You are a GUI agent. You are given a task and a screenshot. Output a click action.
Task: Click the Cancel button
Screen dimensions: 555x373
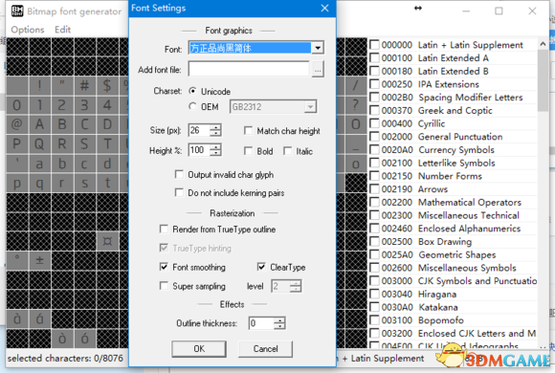point(265,348)
